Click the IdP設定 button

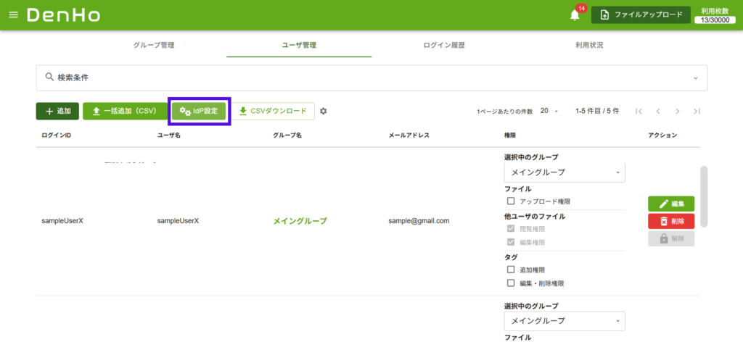click(200, 111)
